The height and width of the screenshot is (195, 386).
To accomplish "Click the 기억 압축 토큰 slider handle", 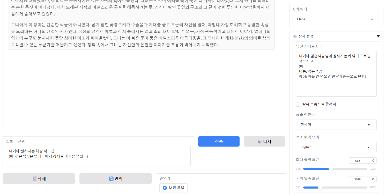I will (x=320, y=187).
